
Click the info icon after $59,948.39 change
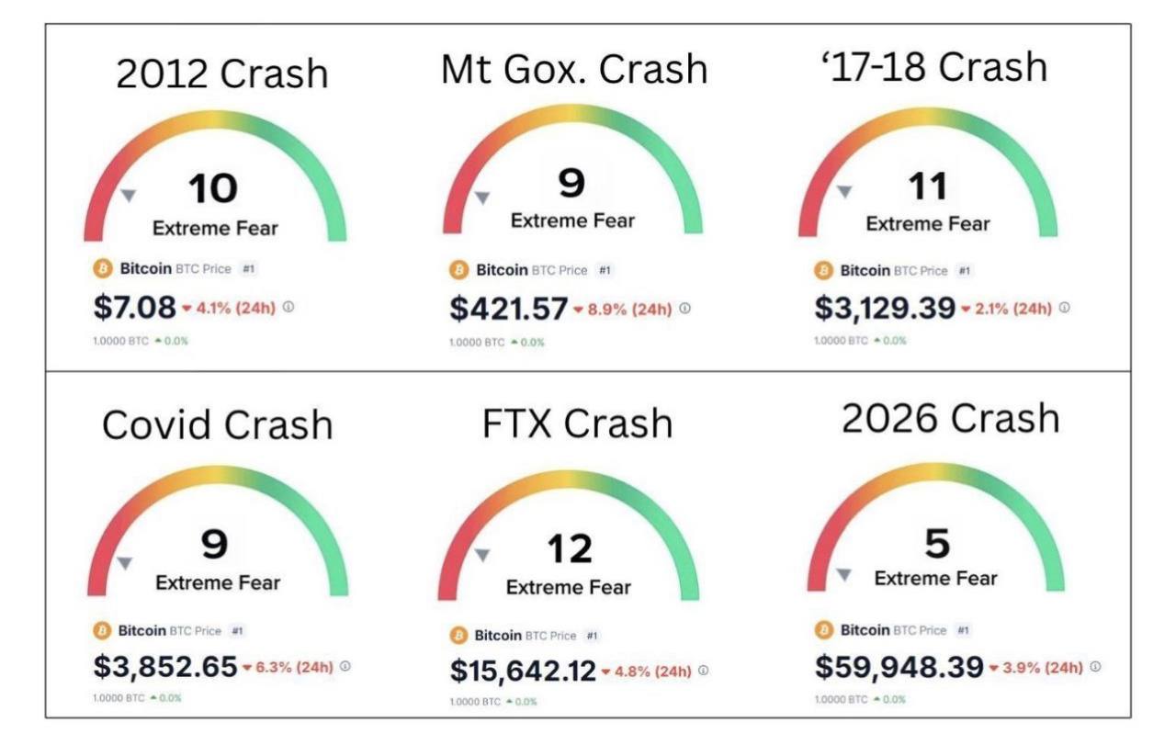(1096, 667)
